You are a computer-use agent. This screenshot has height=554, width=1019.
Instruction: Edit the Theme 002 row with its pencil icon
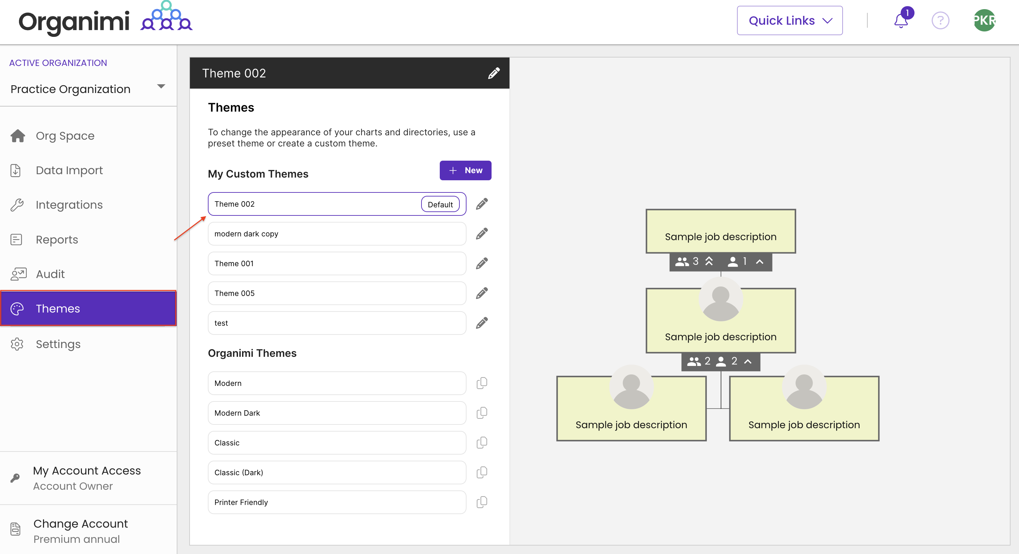481,204
